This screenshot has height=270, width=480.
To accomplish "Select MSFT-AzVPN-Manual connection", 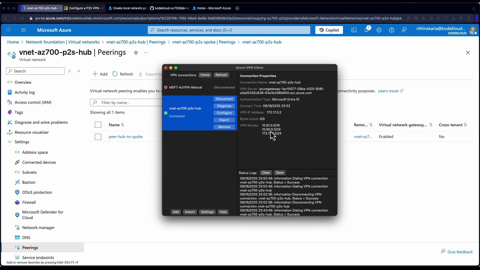I will [x=200, y=87].
